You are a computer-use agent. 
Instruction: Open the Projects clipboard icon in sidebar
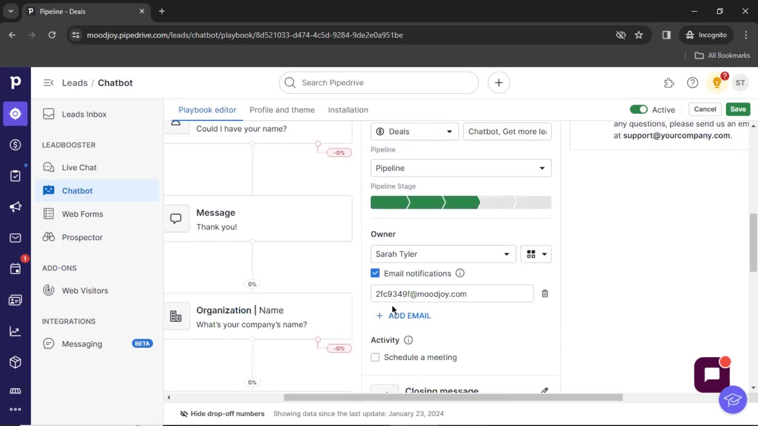point(15,176)
